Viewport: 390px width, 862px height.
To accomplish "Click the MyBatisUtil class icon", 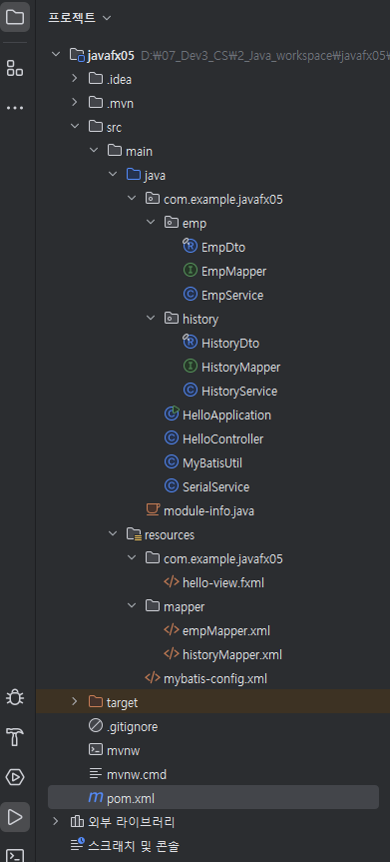I will point(172,462).
